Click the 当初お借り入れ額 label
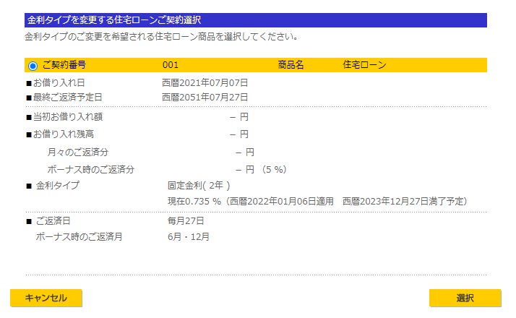Screen dimensions: 516x318 click(68, 116)
